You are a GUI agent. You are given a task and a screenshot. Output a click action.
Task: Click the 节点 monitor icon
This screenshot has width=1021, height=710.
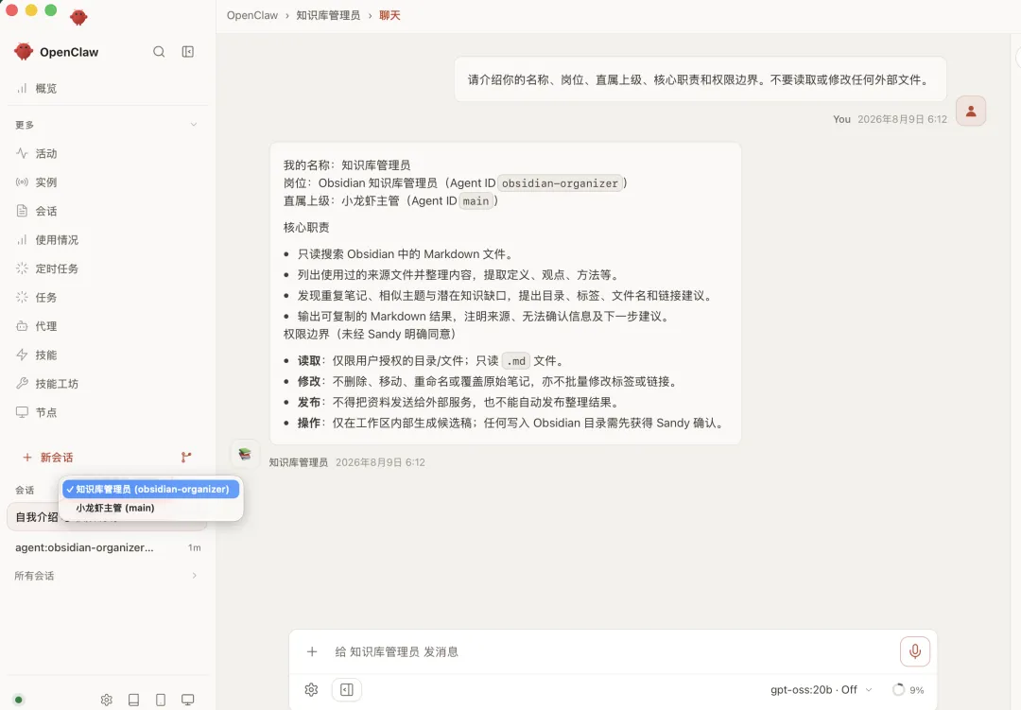click(x=22, y=411)
